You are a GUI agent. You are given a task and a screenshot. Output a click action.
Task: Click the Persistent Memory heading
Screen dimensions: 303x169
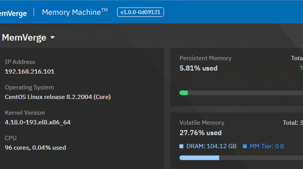205,58
